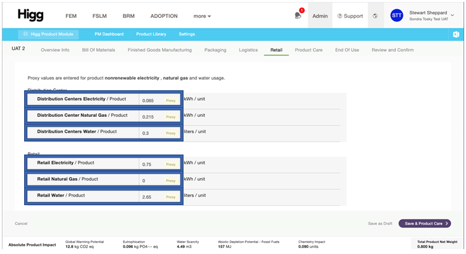Expand the Stewart Sheppard account dropdown

[452, 15]
